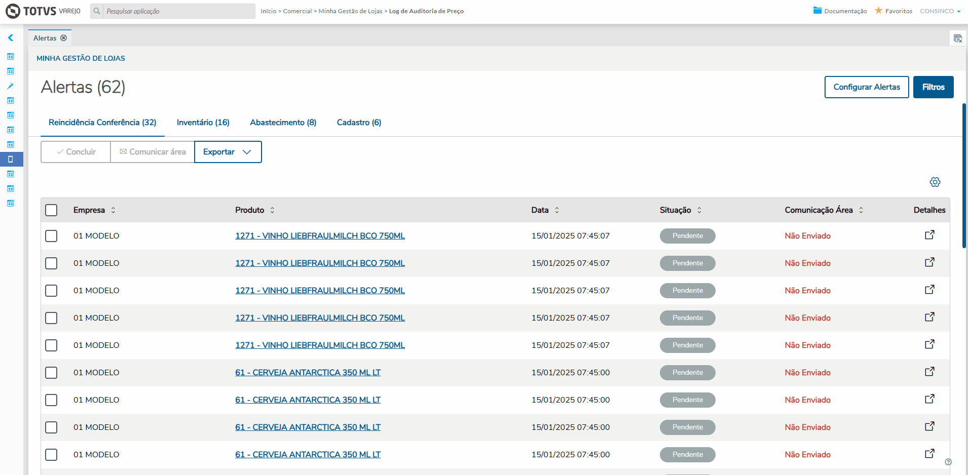Toggle the select-all checkbox in table header
Screen dimensions: 968x475
pyautogui.click(x=51, y=210)
